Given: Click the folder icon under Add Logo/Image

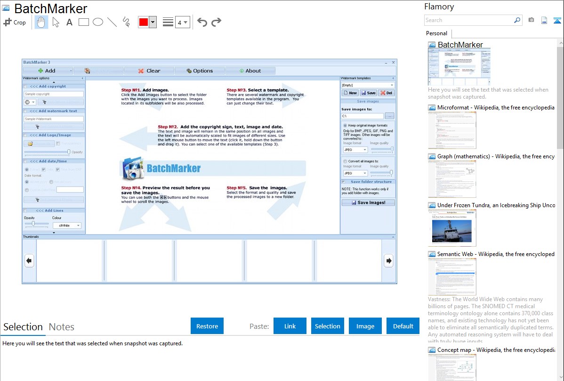Looking at the screenshot, I should click(31, 144).
